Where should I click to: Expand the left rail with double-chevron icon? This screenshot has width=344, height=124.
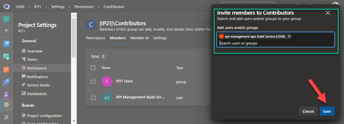click(x=6, y=117)
